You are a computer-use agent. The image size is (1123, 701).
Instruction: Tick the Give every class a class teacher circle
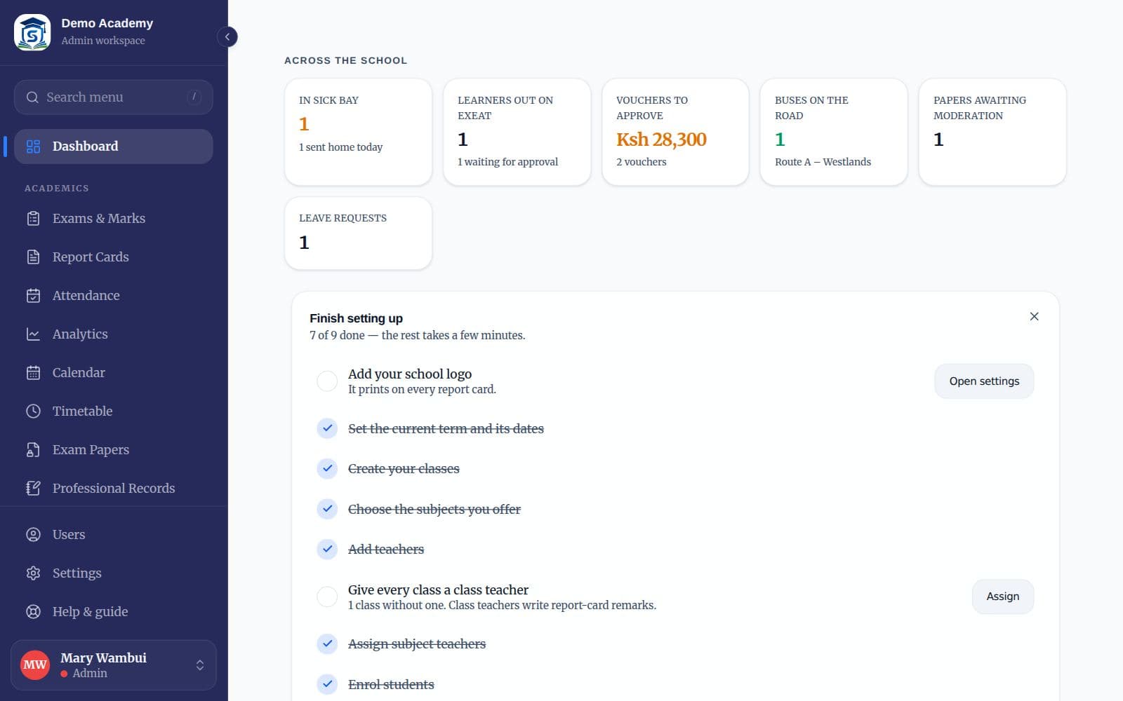[x=327, y=597]
